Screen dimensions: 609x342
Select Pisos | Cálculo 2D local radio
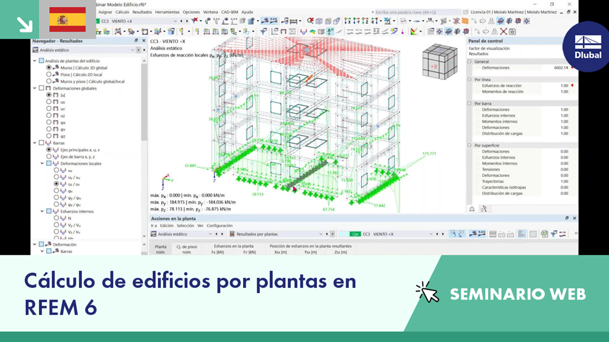(x=49, y=74)
